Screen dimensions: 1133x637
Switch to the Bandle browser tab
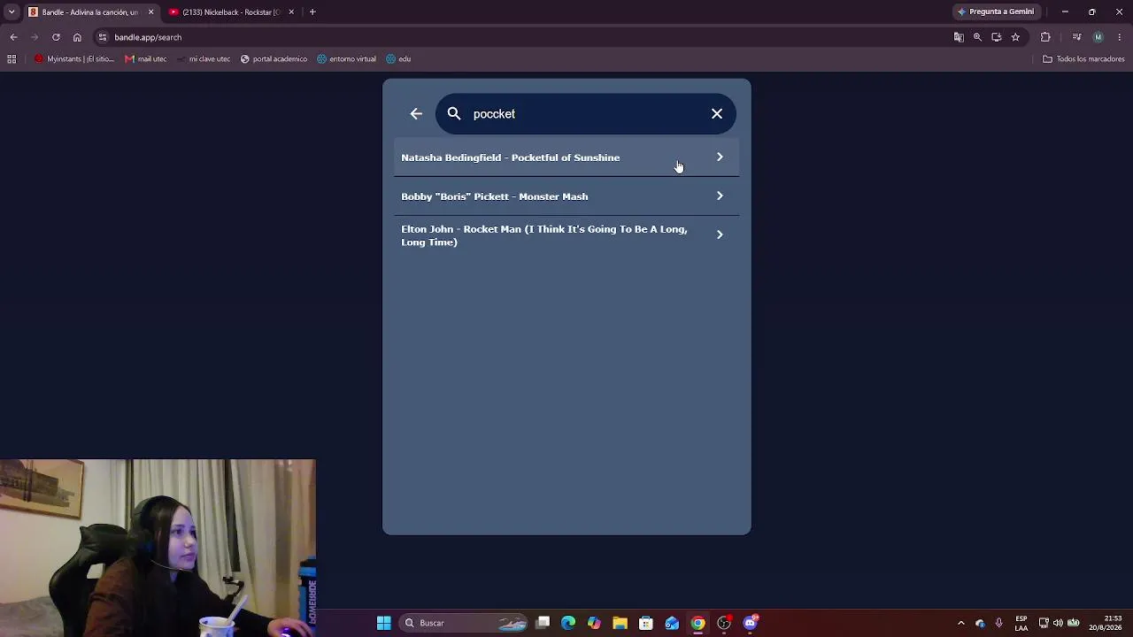(90, 12)
